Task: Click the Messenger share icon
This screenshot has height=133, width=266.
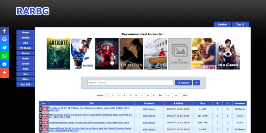Action: coord(5,64)
